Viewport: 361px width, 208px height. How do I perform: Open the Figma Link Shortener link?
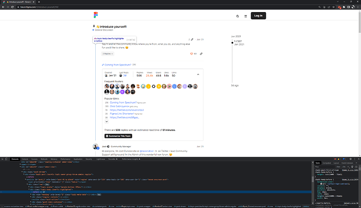click(x=122, y=114)
